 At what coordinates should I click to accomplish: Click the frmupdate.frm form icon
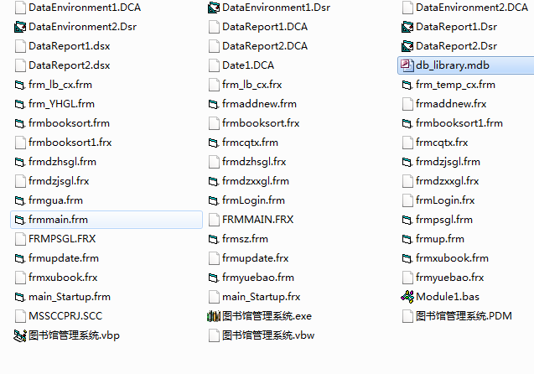[20, 258]
